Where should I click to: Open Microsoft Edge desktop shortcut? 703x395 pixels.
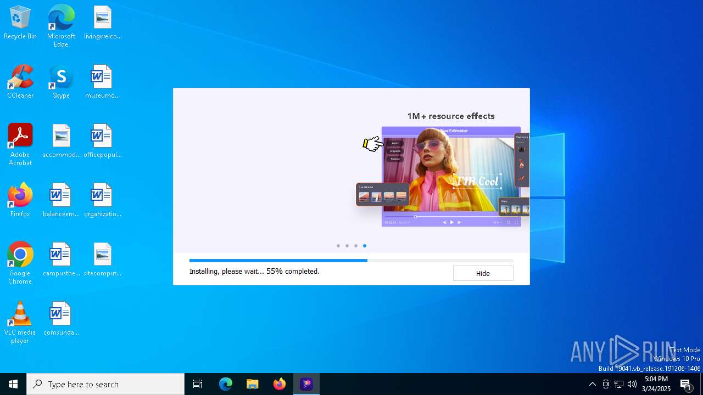pyautogui.click(x=61, y=26)
